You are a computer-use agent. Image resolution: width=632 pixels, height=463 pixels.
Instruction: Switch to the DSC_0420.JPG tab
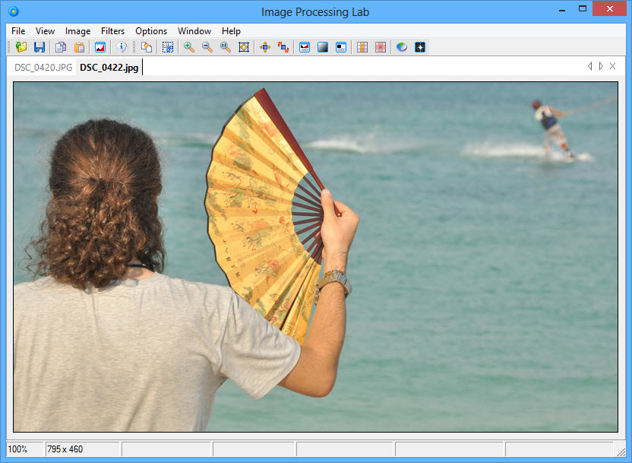pos(43,68)
